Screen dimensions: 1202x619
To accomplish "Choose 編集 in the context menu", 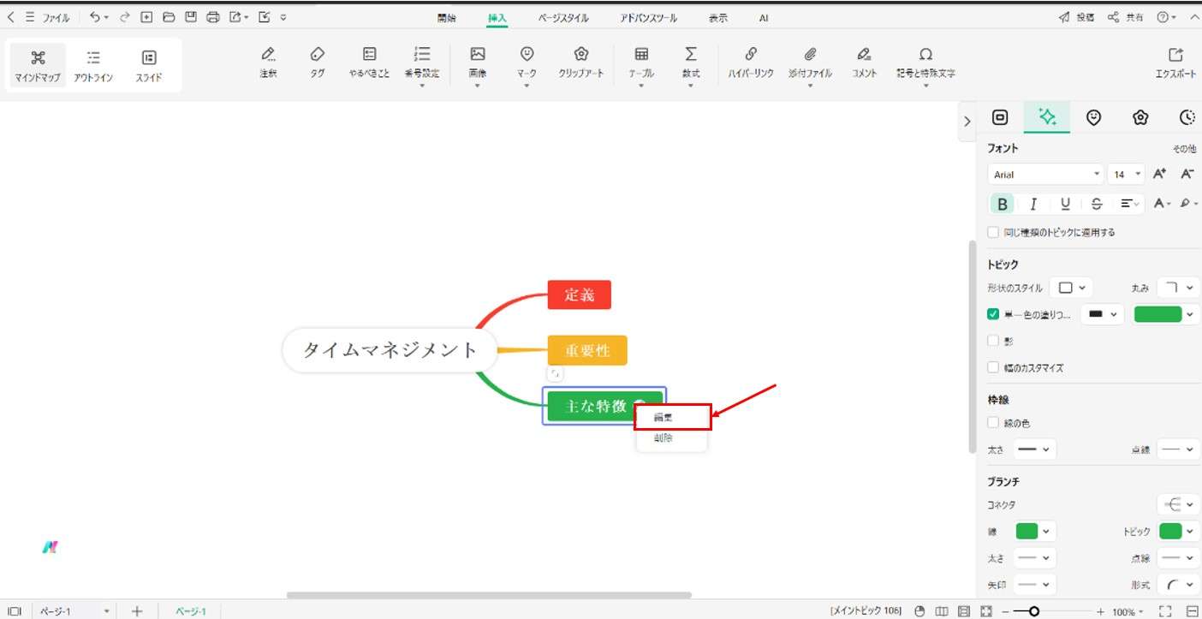I will coord(673,418).
